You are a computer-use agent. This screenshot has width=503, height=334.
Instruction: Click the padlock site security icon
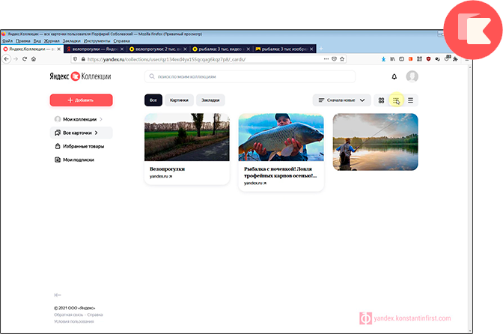[x=83, y=59]
